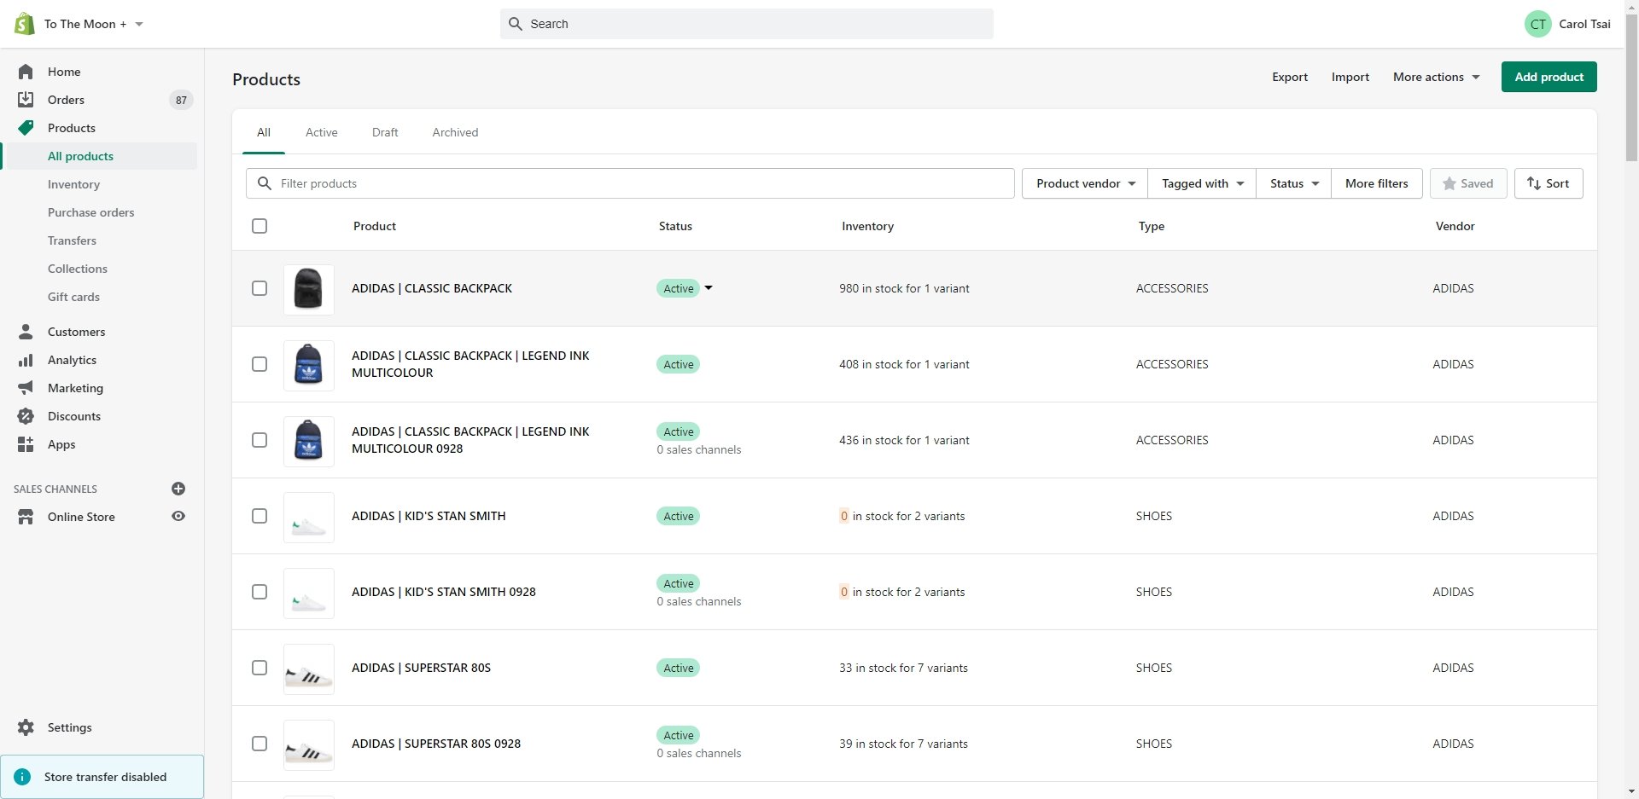Click the Import button

(x=1350, y=77)
